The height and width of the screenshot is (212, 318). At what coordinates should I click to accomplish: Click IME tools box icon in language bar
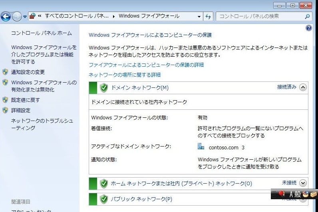[313, 194]
